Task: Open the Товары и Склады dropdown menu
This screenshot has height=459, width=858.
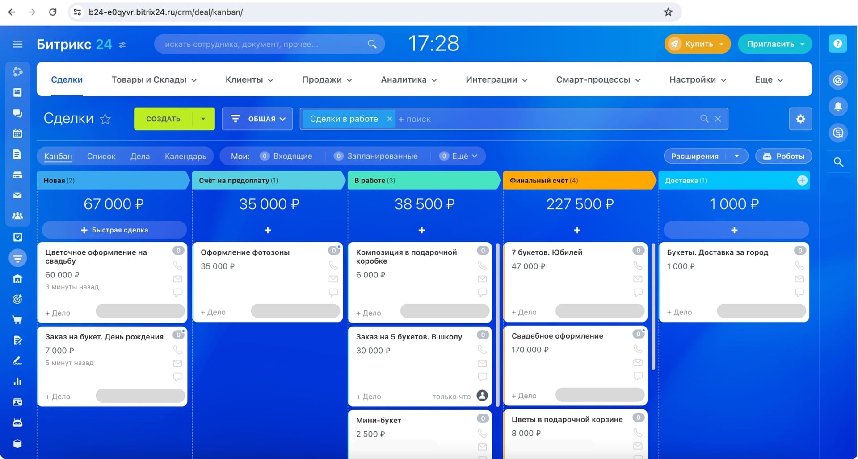Action: (154, 79)
